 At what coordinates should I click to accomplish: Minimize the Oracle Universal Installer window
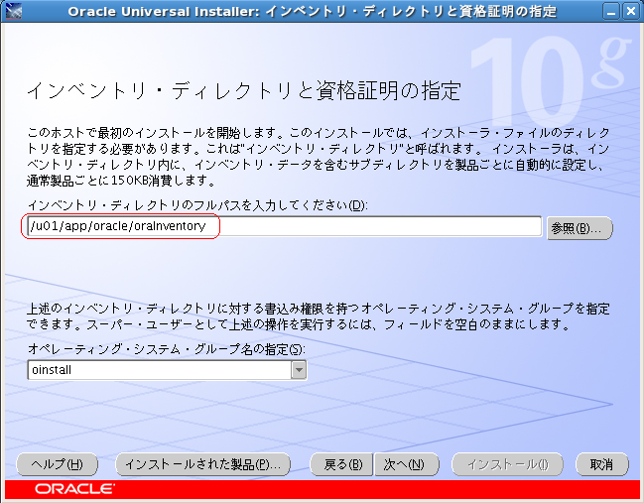611,11
